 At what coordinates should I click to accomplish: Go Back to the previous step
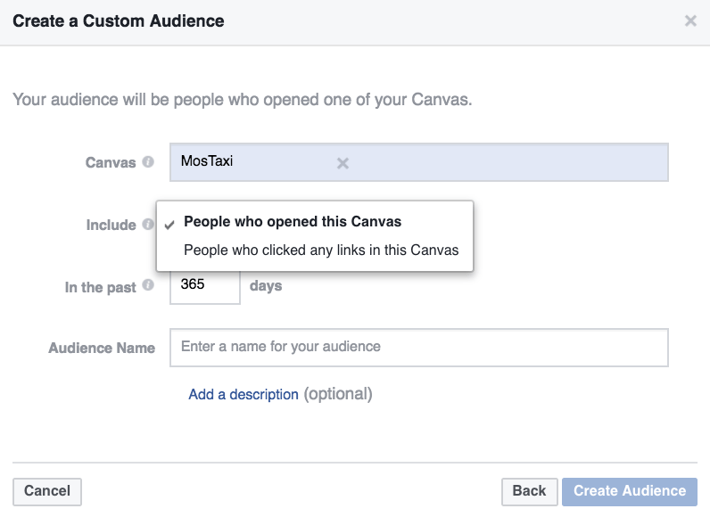[529, 491]
